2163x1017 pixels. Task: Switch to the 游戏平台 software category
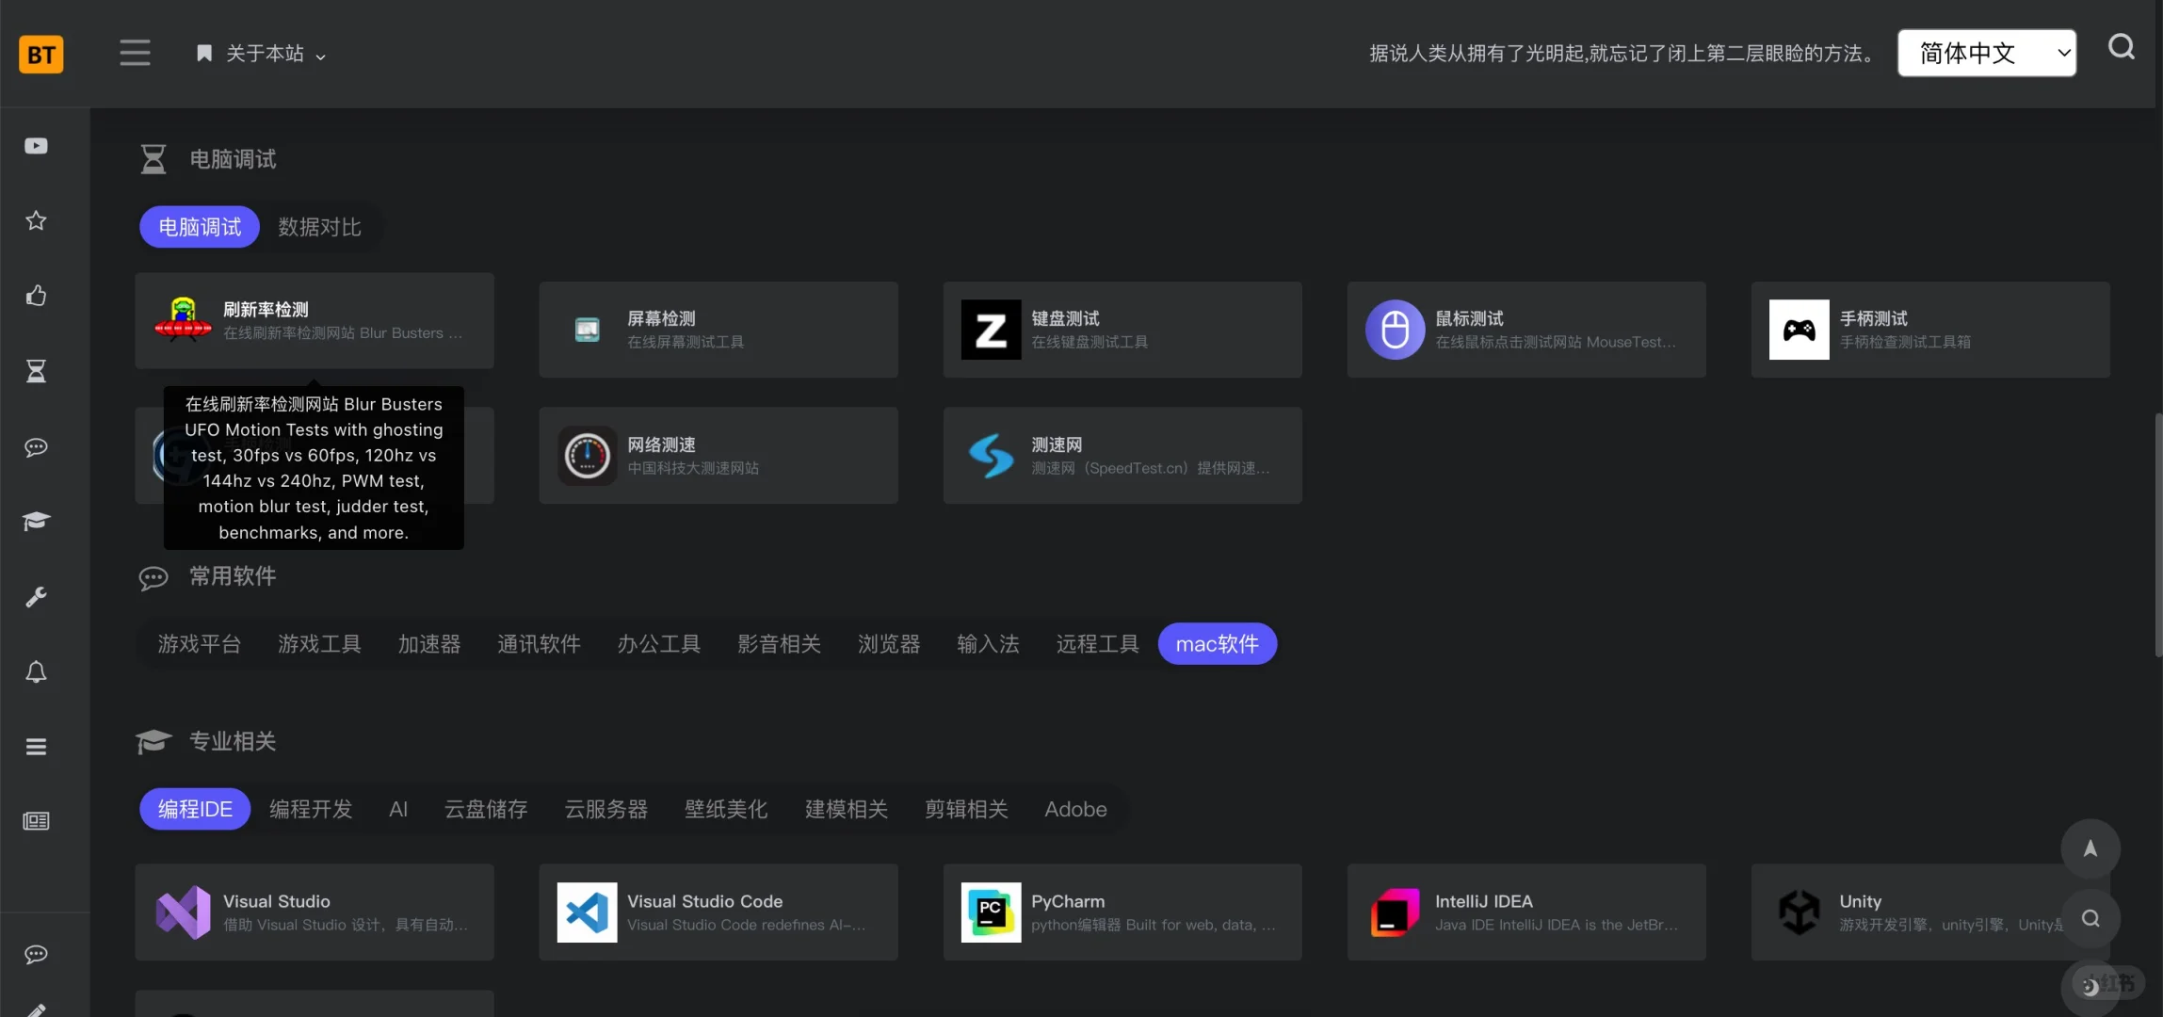[200, 643]
